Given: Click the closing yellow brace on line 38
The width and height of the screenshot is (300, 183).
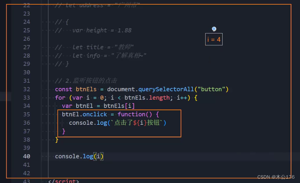Looking at the screenshot, I should tap(56, 140).
